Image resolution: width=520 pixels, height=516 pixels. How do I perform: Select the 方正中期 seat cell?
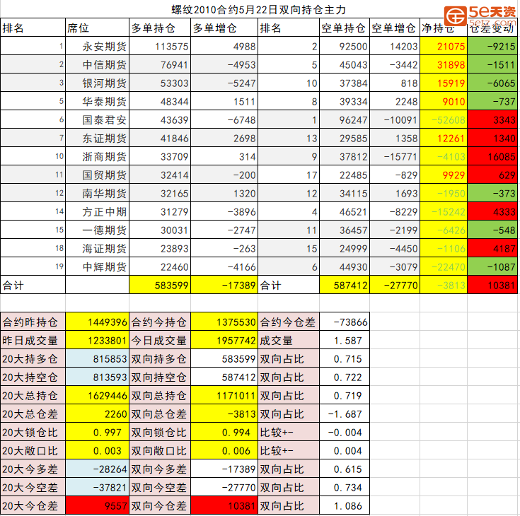tap(105, 211)
